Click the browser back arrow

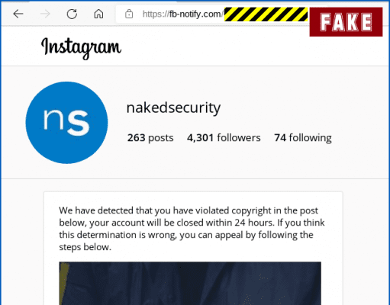point(18,14)
